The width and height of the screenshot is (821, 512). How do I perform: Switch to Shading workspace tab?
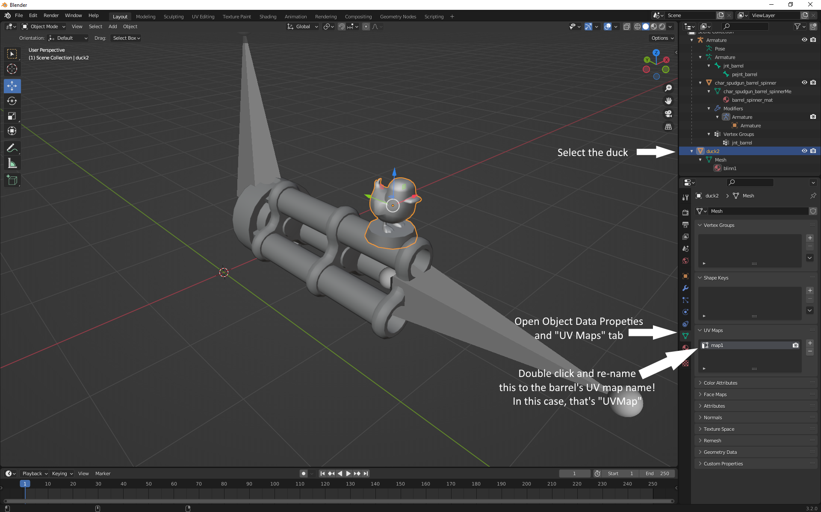tap(268, 17)
